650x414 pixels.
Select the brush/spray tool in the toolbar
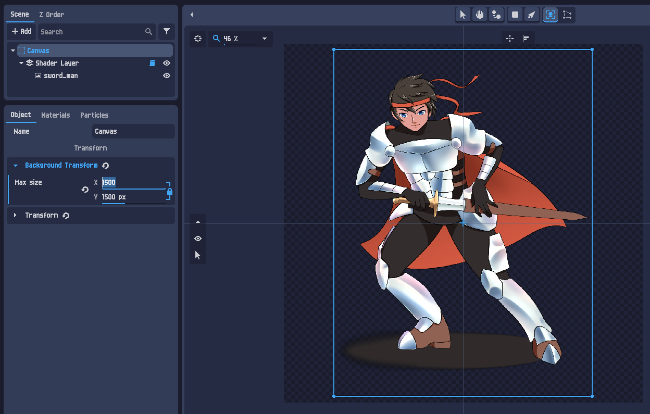pos(532,15)
